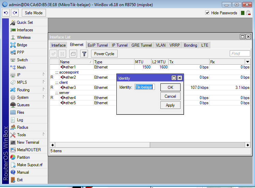The image size is (255, 188).
Task: Select the ether2 row
Action: pyautogui.click(x=150, y=77)
